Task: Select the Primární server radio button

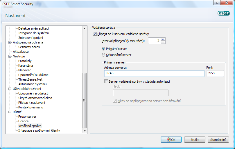Action: point(103,49)
